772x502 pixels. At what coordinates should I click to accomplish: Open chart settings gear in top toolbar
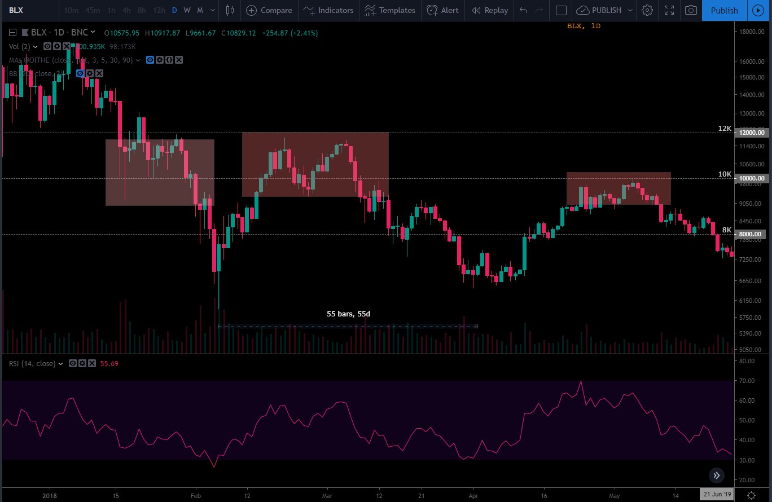coord(647,10)
